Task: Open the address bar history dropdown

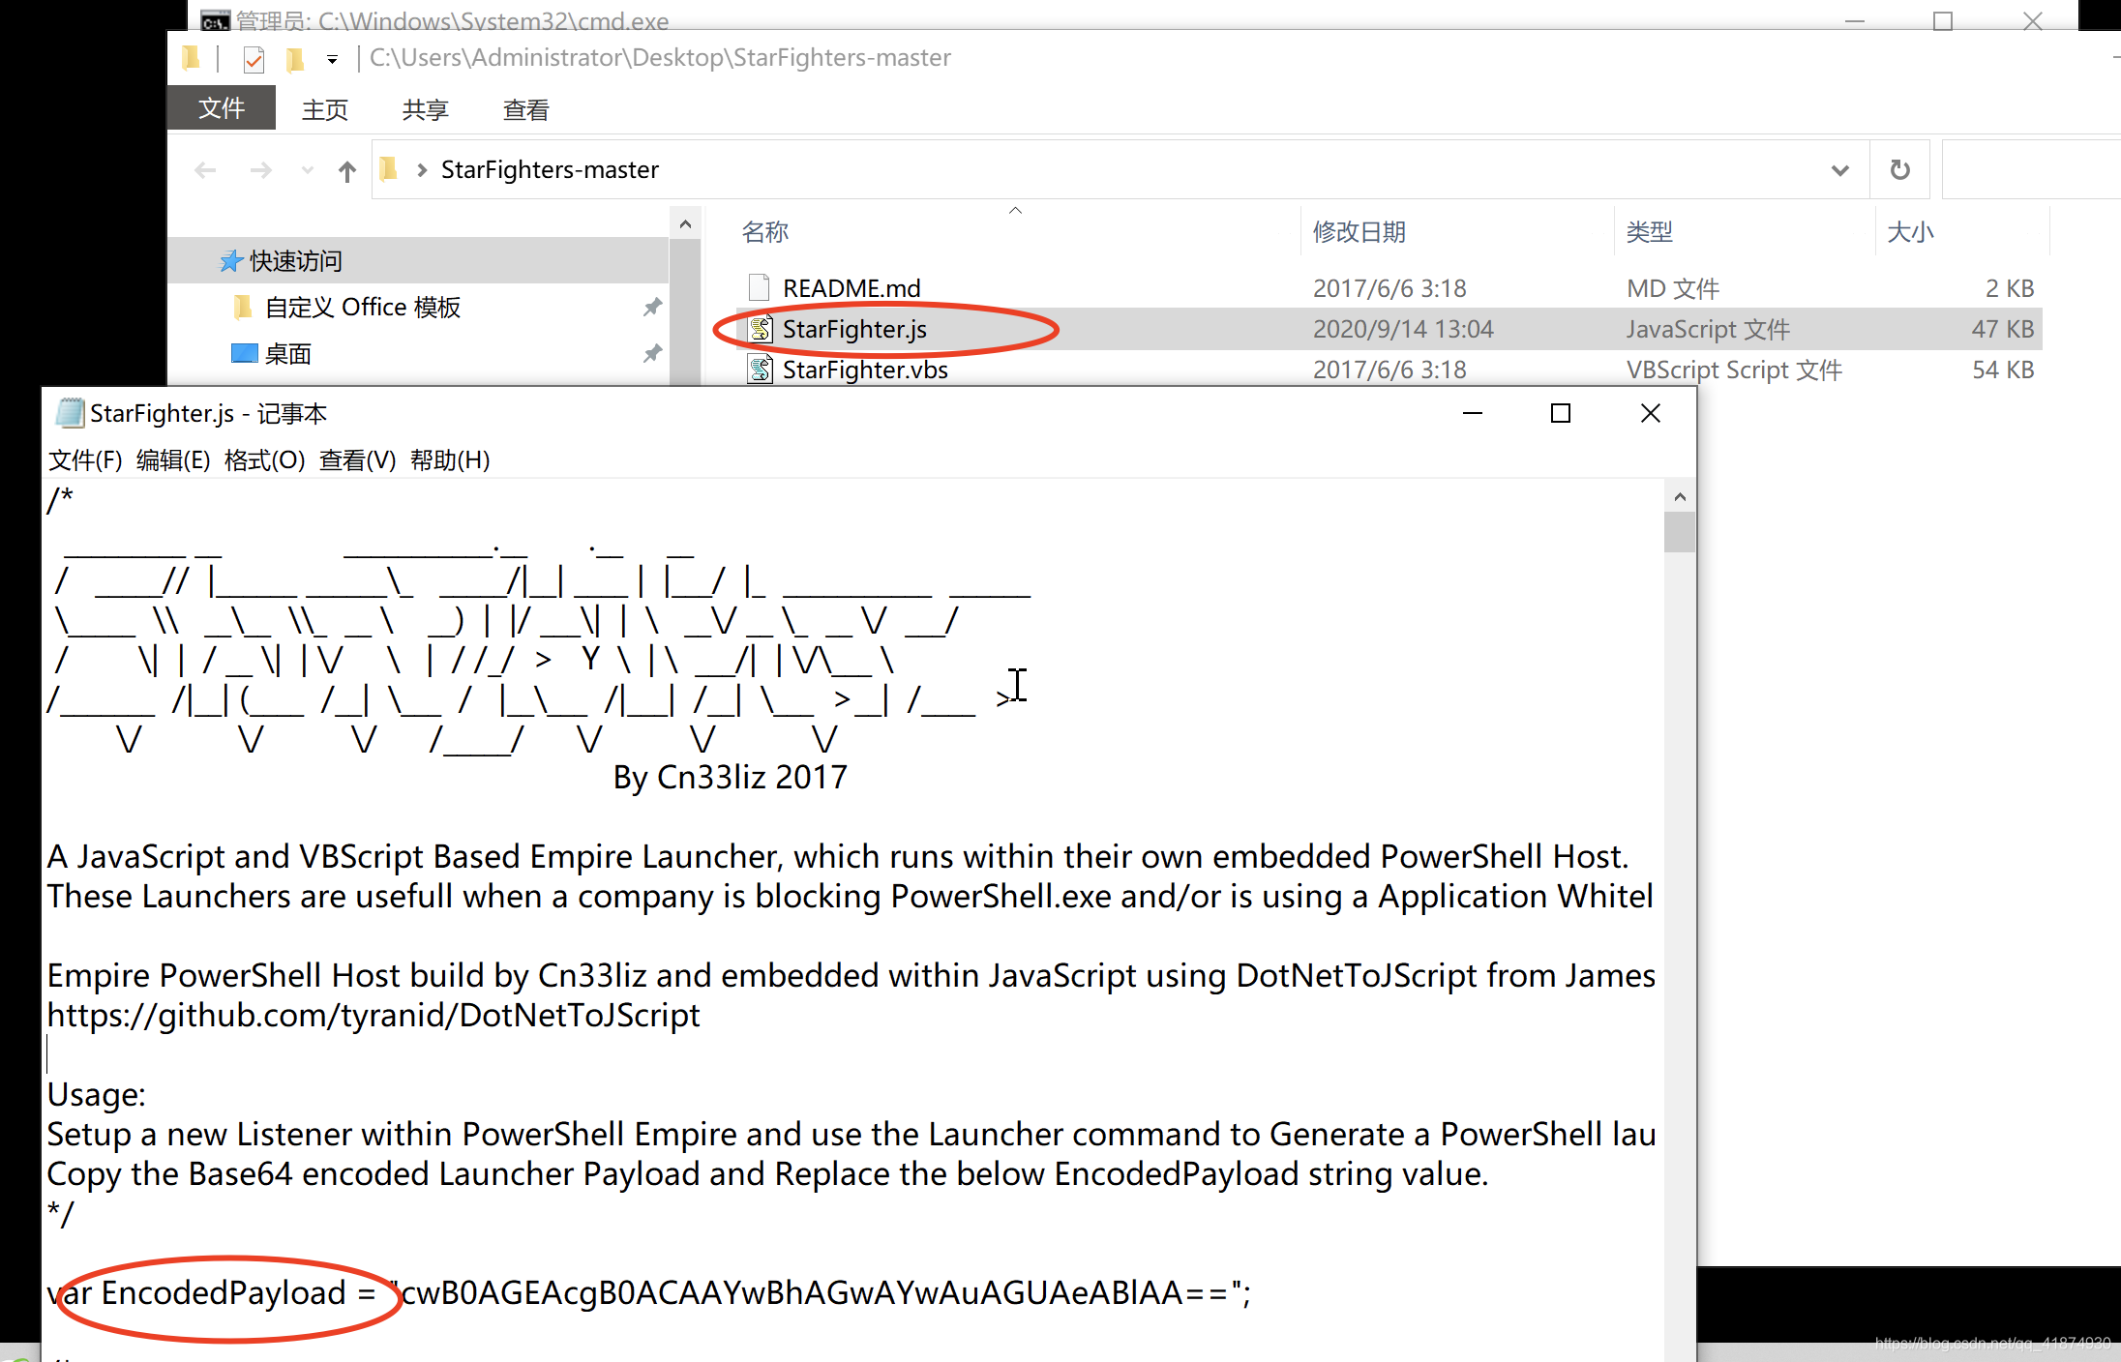Action: click(x=1839, y=170)
